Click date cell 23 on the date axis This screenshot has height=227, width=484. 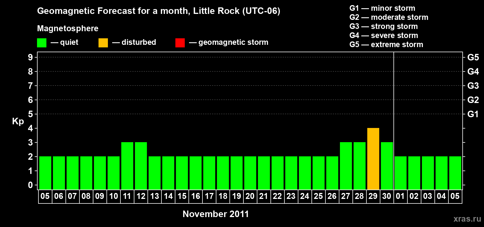click(x=291, y=196)
